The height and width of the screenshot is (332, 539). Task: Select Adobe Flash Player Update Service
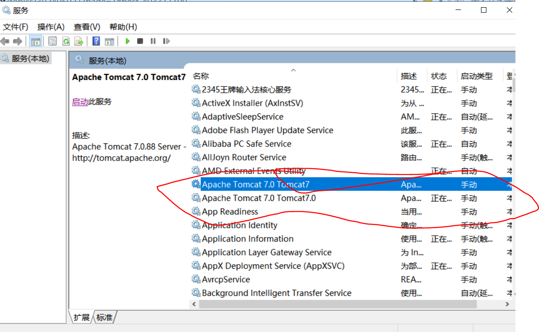pyautogui.click(x=351, y=130)
